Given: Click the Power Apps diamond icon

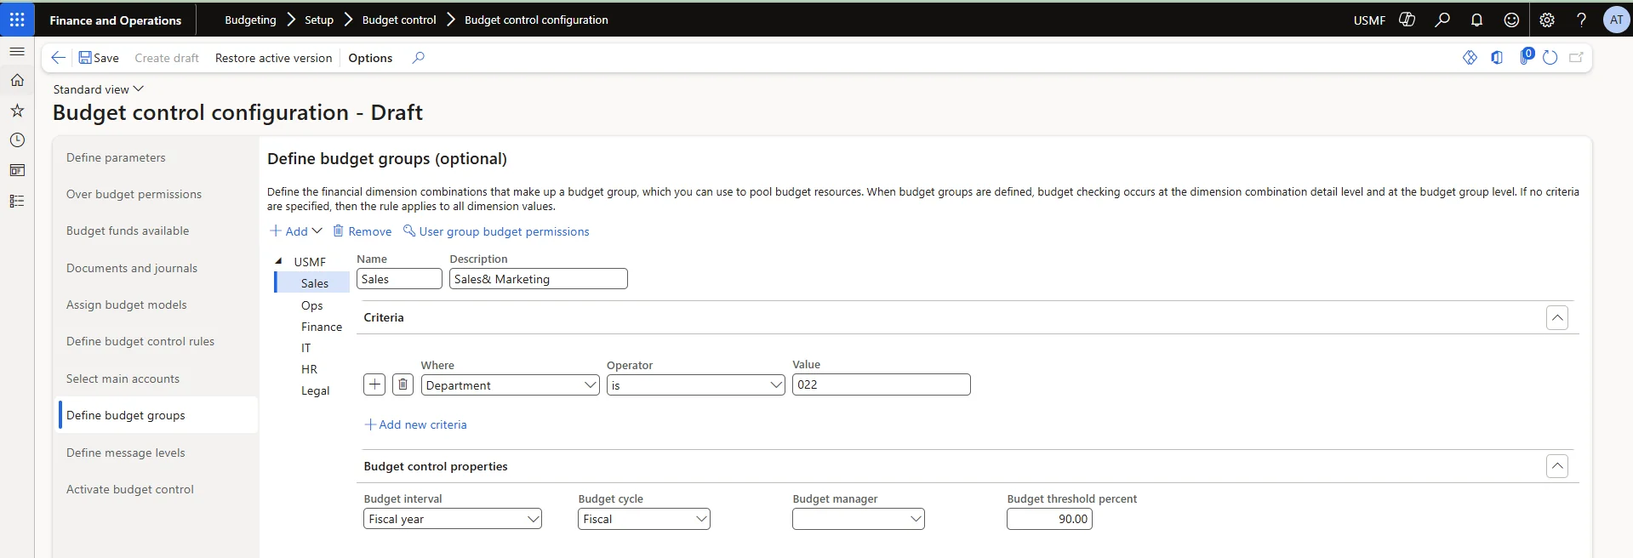Looking at the screenshot, I should (1470, 58).
